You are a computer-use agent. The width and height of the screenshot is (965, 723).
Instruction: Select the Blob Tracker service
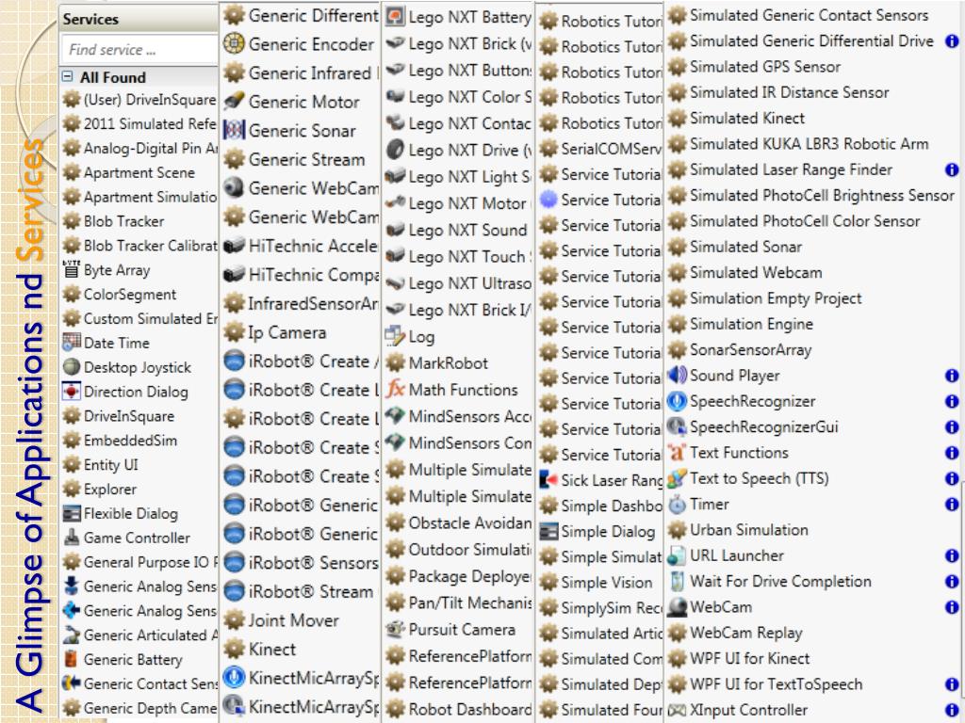coord(123,221)
